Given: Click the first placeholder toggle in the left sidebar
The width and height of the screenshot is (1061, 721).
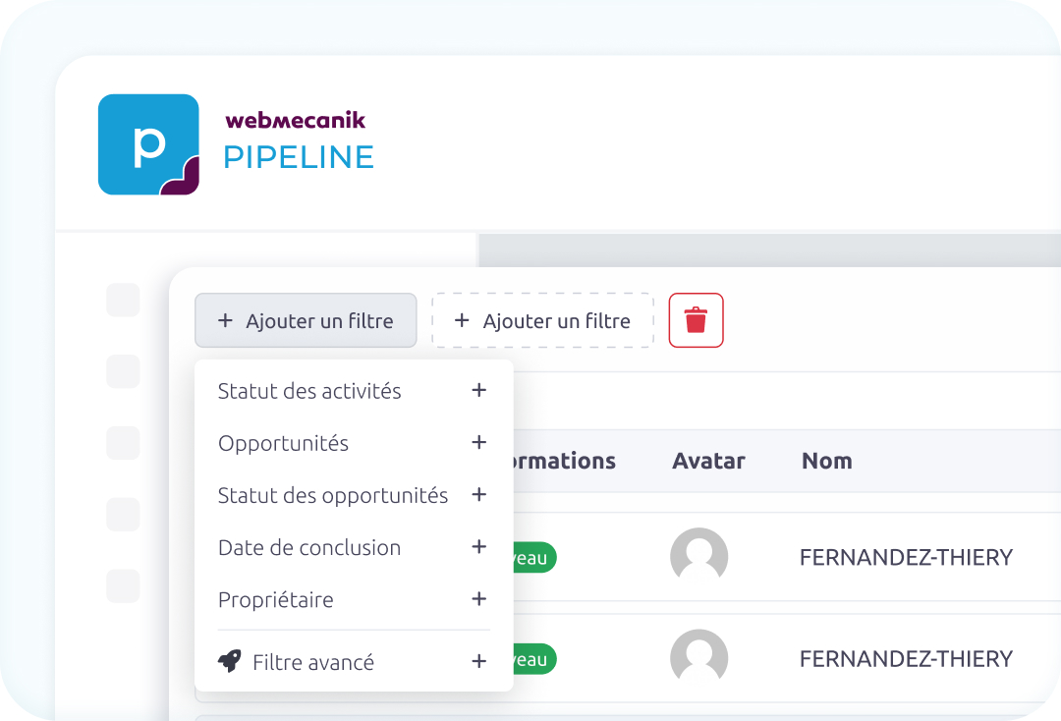Looking at the screenshot, I should [122, 300].
